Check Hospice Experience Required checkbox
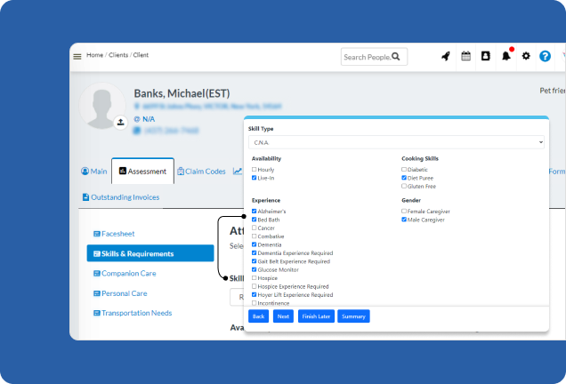This screenshot has height=384, width=566. click(255, 286)
